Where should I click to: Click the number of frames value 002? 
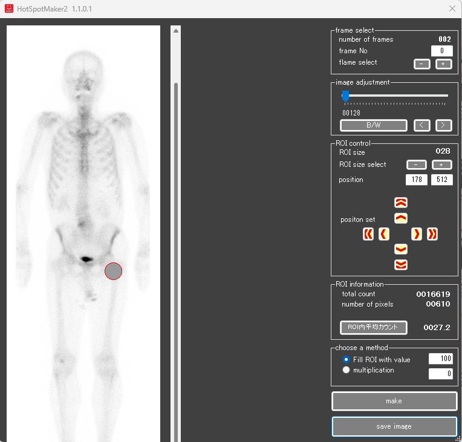tap(444, 39)
